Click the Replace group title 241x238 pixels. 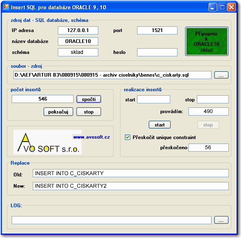tap(20, 163)
